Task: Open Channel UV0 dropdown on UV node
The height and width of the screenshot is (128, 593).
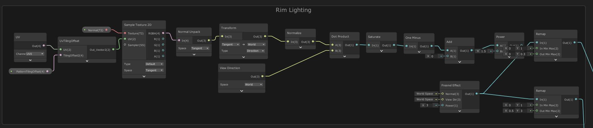Action: pos(35,54)
